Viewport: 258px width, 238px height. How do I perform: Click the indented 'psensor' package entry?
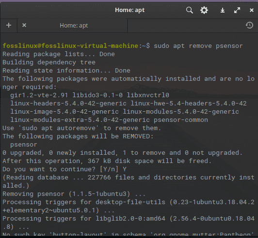click(x=24, y=145)
